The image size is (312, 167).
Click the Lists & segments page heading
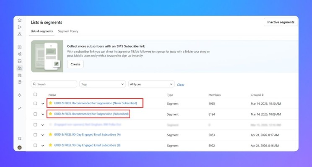(x=47, y=22)
